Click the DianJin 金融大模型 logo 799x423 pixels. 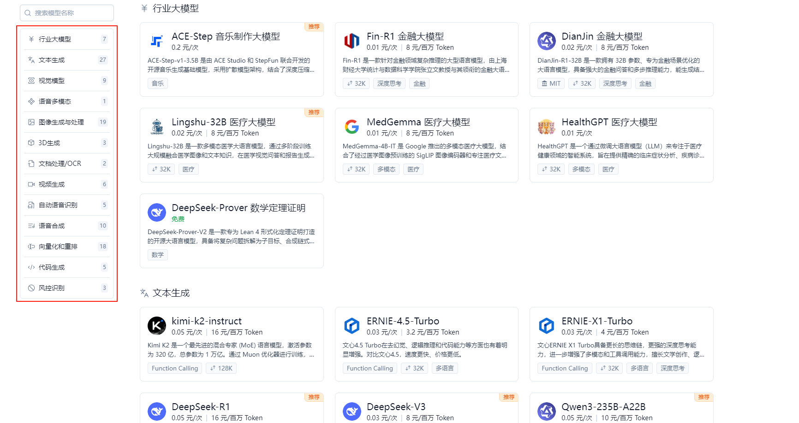point(547,41)
